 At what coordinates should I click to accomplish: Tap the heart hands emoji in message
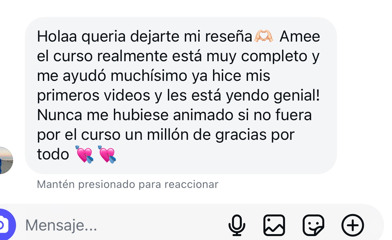pyautogui.click(x=263, y=36)
